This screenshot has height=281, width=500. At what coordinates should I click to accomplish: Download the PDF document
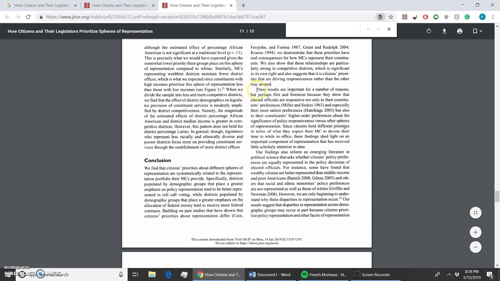pyautogui.click(x=444, y=31)
